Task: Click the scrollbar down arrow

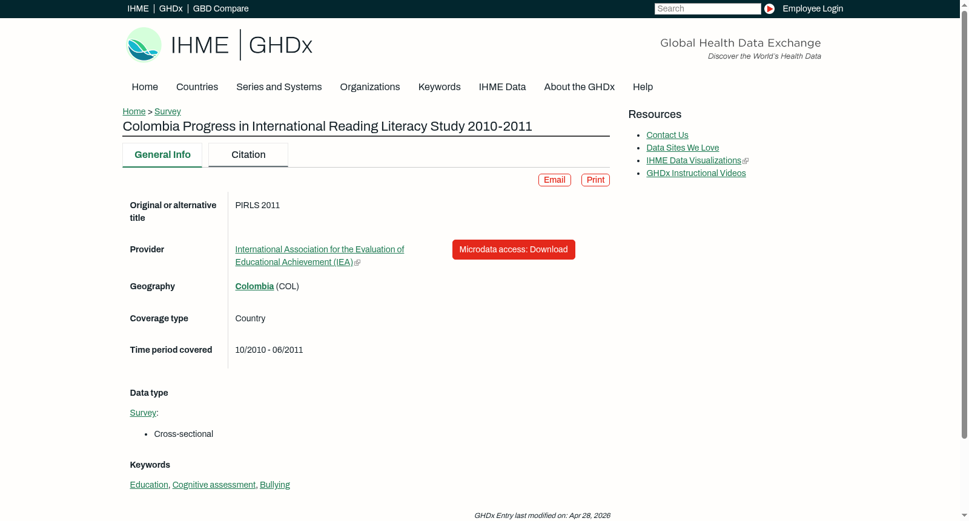Action: pyautogui.click(x=964, y=516)
